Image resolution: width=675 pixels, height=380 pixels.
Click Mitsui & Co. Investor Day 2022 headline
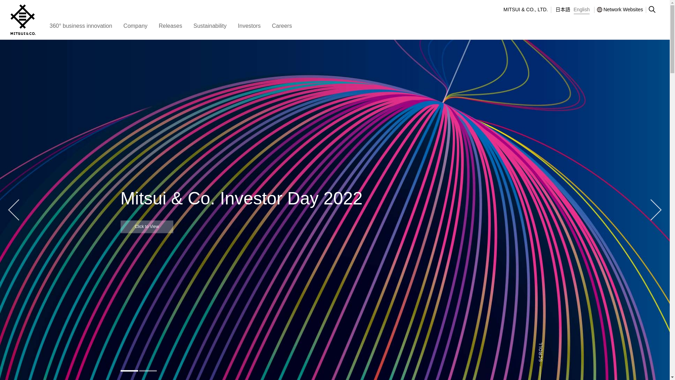(242, 198)
